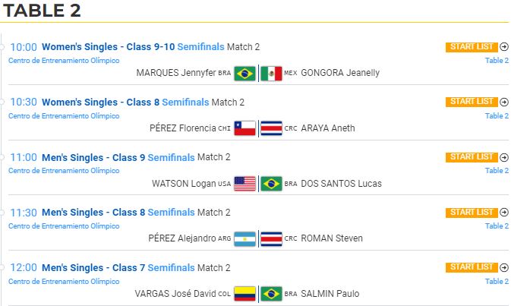Click the arrow icon for the 12:00 match
530x306 pixels.
(x=504, y=267)
